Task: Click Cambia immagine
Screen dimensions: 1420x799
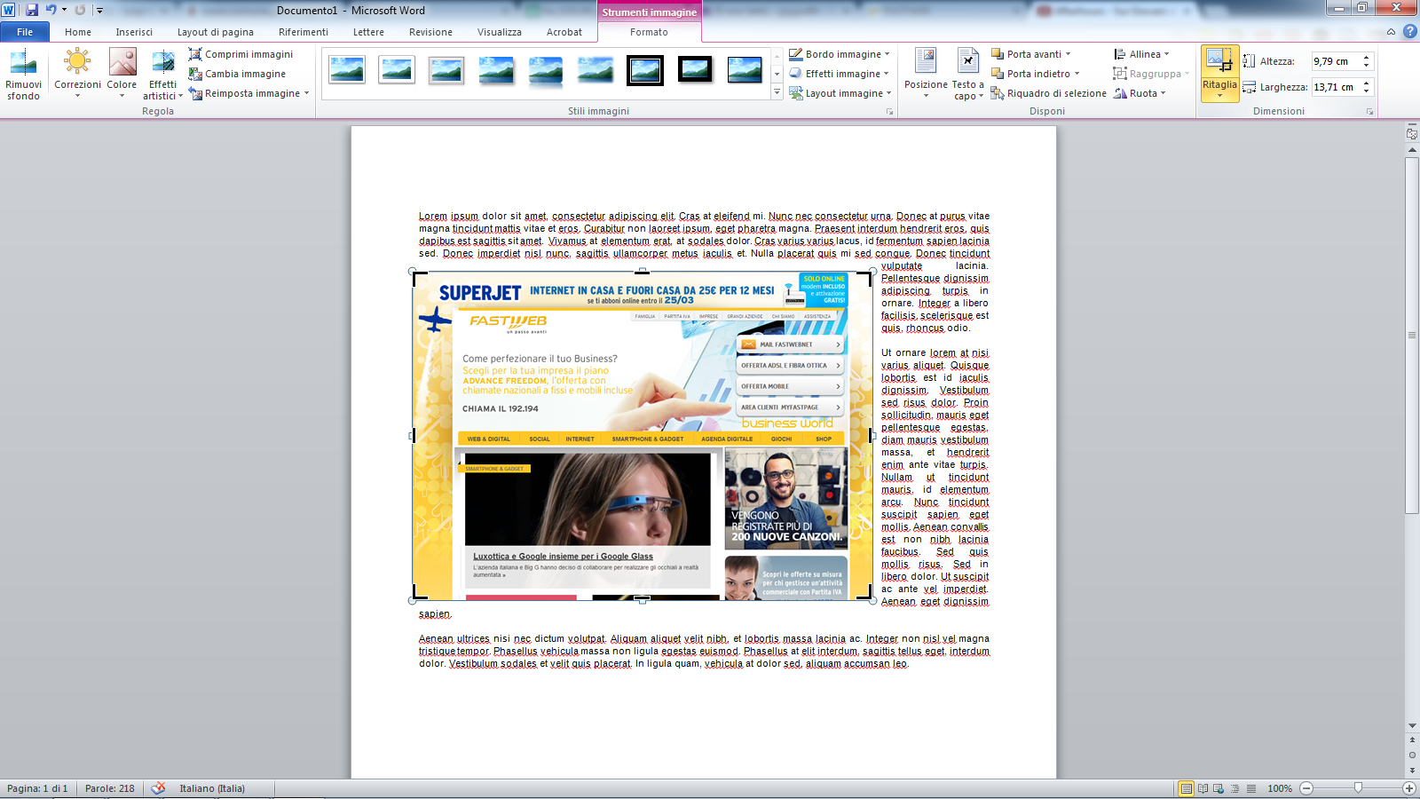Action: 237,74
